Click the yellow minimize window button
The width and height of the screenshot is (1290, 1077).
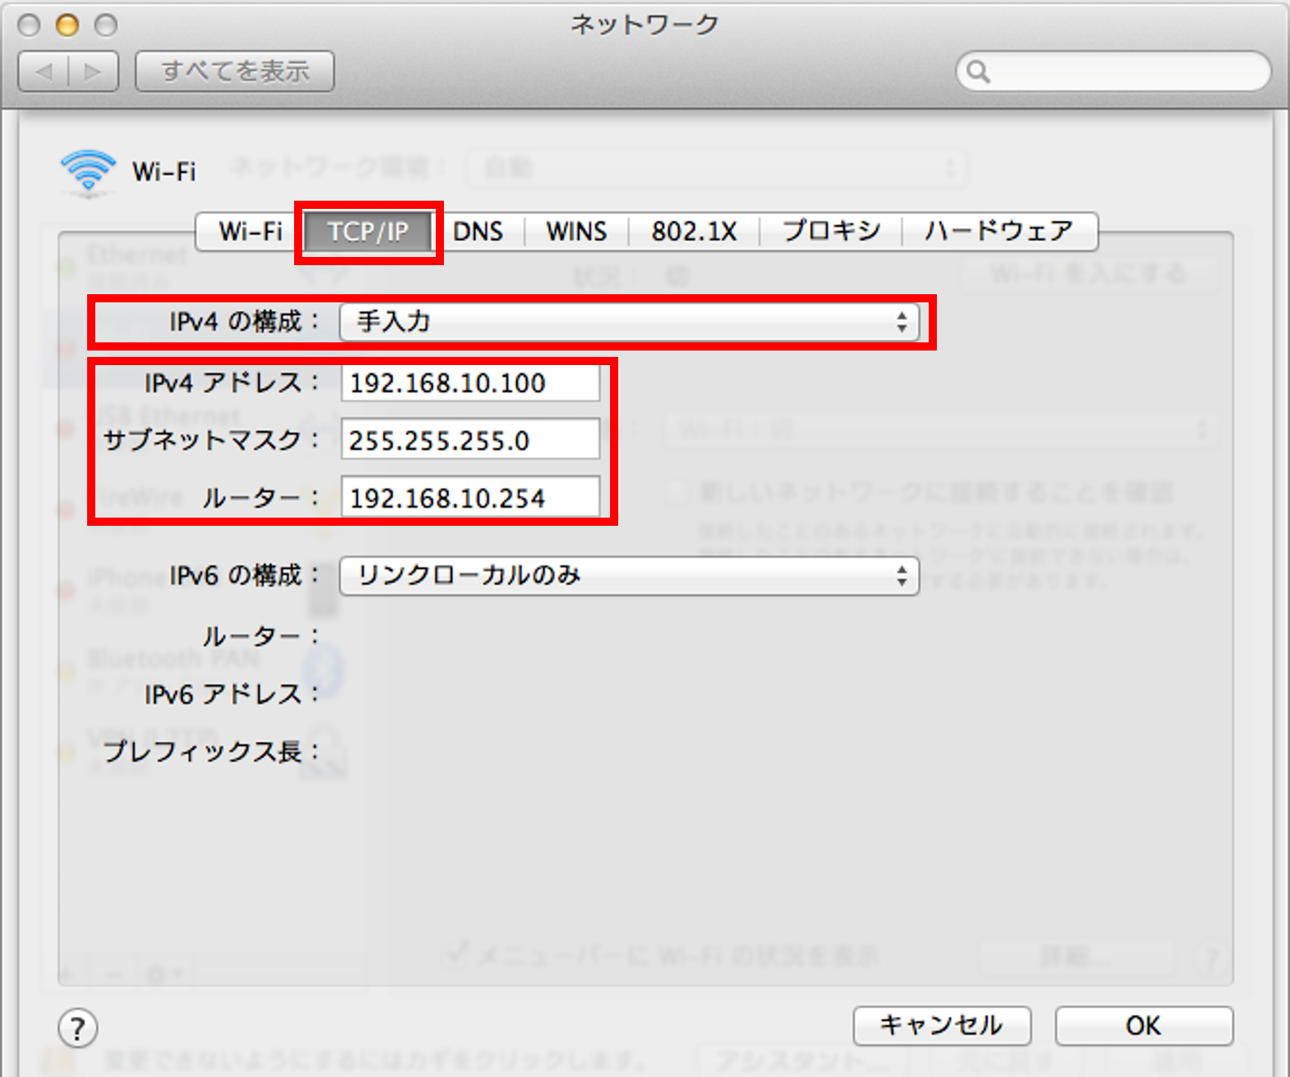point(67,25)
